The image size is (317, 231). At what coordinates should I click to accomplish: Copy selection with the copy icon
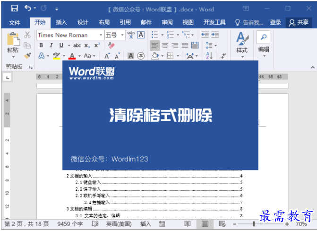[27, 45]
